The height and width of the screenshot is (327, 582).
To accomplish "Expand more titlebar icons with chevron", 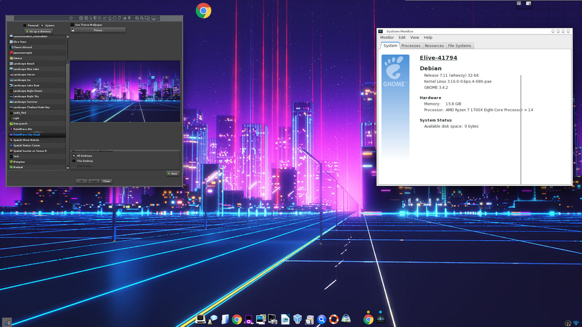I will (x=158, y=18).
